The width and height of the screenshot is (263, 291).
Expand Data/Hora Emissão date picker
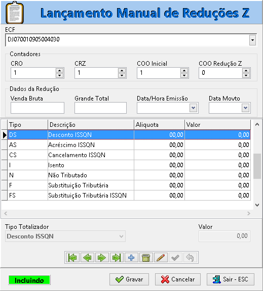coord(194,108)
